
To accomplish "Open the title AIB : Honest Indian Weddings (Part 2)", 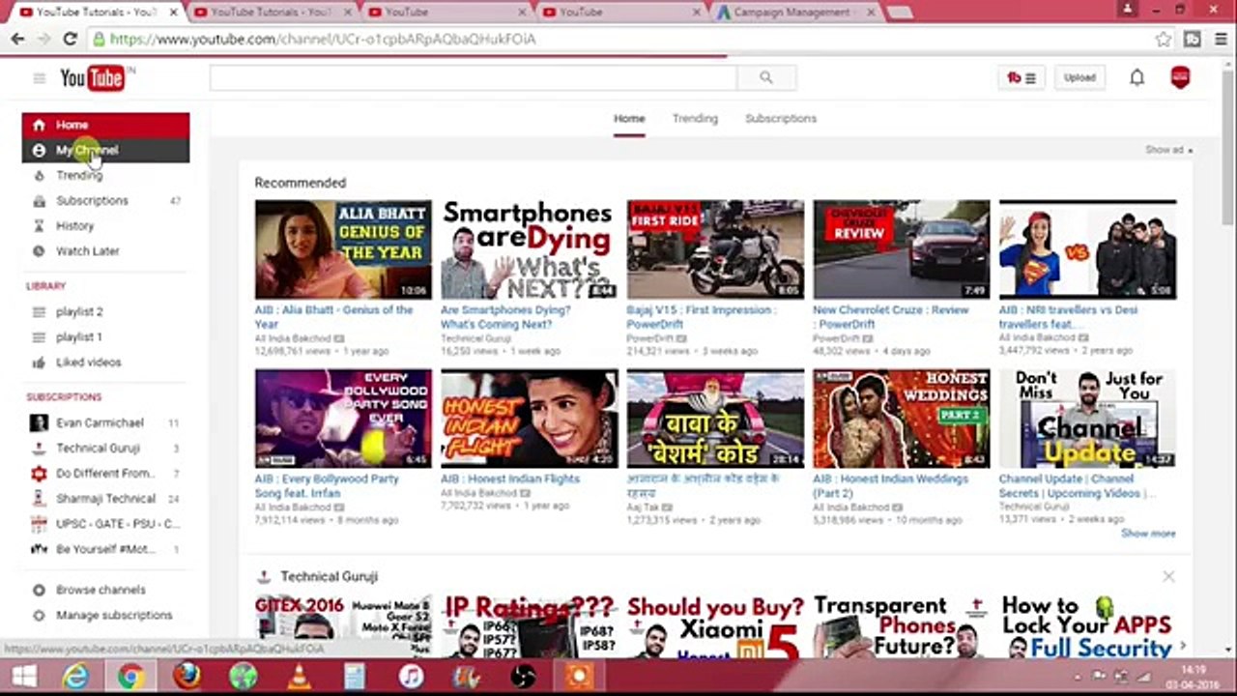I will tap(890, 485).
